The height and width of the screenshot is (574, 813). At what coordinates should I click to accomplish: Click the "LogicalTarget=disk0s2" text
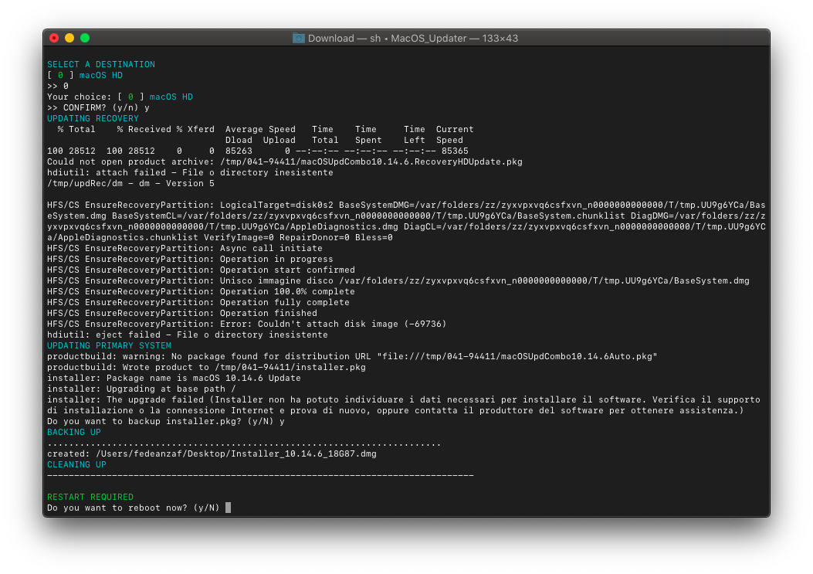coord(276,205)
